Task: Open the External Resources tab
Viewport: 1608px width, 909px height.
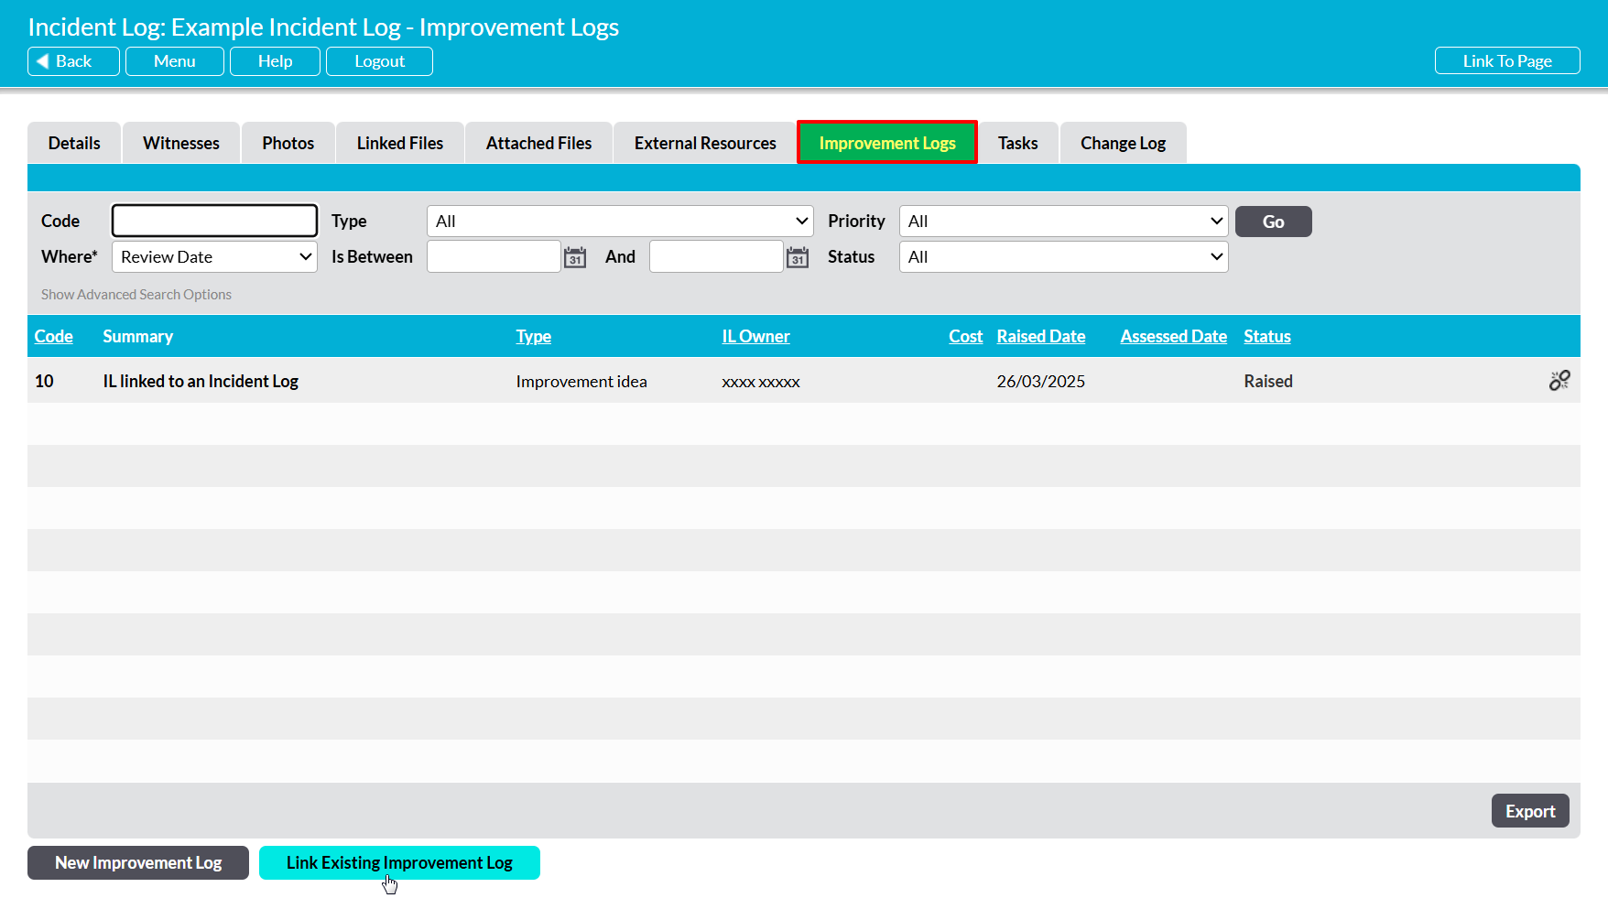Action: [x=705, y=143]
